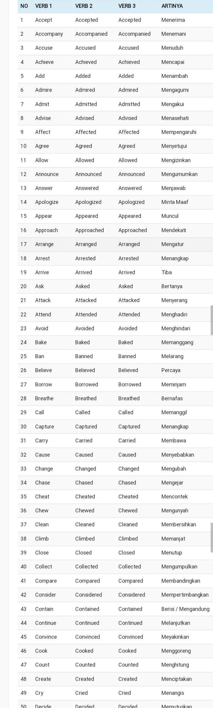Click the VERB 2 column header
This screenshot has width=213, height=708.
coord(84,6)
